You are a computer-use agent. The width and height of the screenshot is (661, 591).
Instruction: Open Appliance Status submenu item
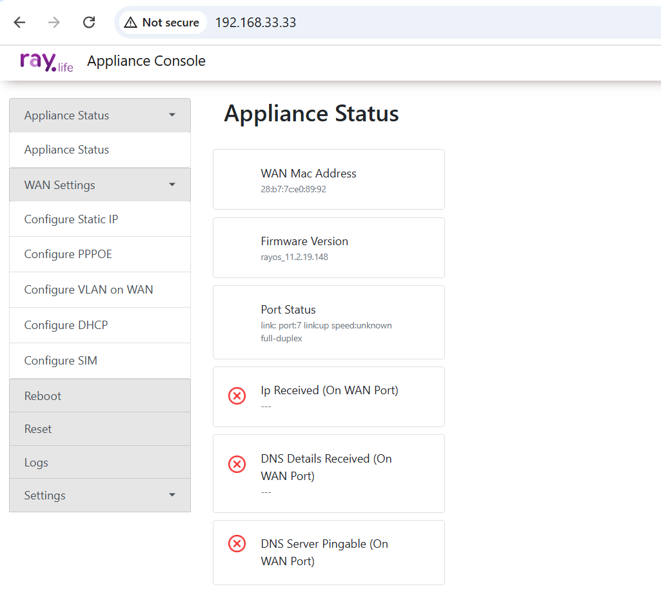(67, 150)
